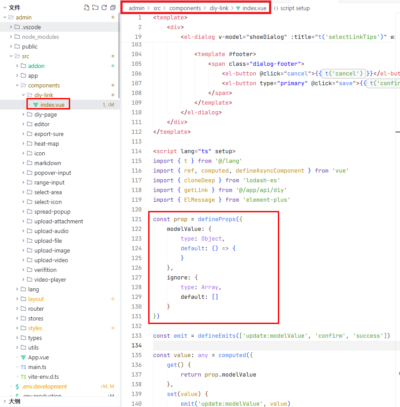Collapse the components folder
The height and width of the screenshot is (407, 400).
[x=18, y=85]
